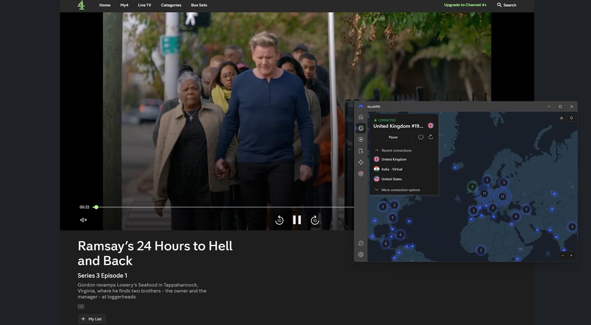Click the UK flag beside server name

point(431,126)
